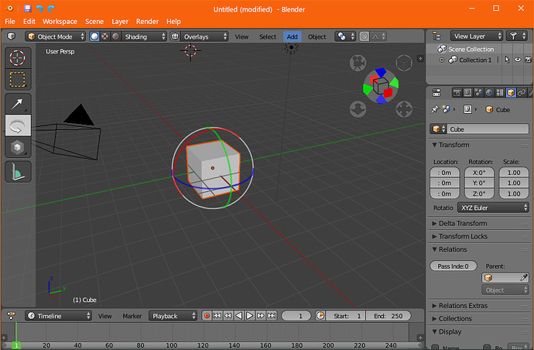The width and height of the screenshot is (534, 350).
Task: Open the Playback dropdown in timeline
Action: pyautogui.click(x=173, y=316)
